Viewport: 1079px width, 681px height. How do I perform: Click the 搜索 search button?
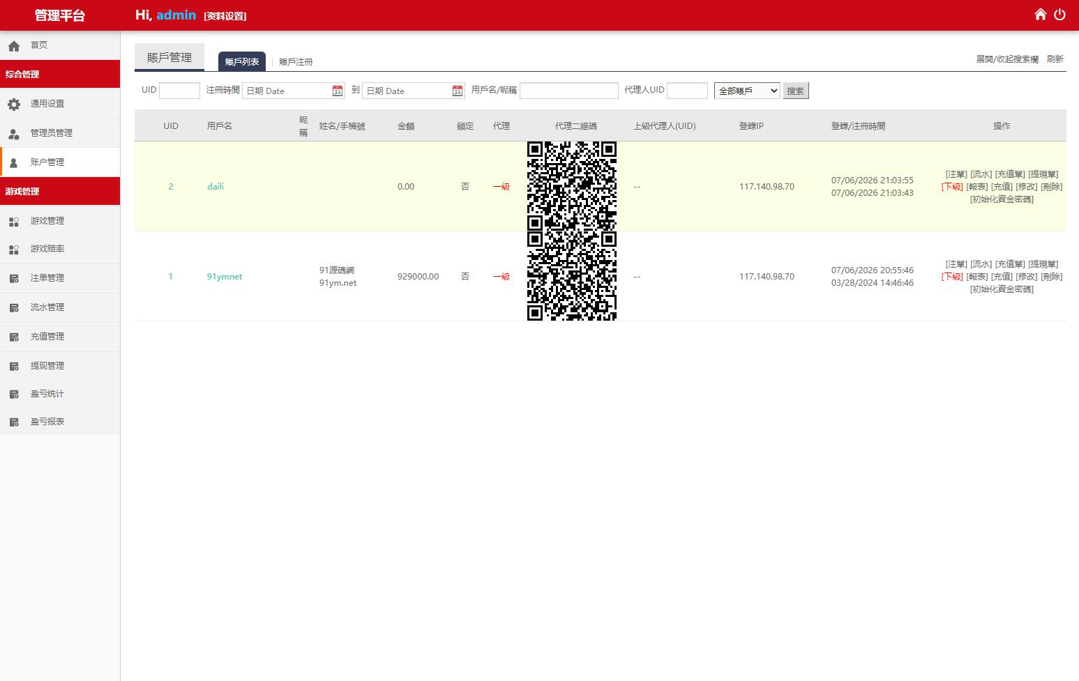click(x=796, y=91)
